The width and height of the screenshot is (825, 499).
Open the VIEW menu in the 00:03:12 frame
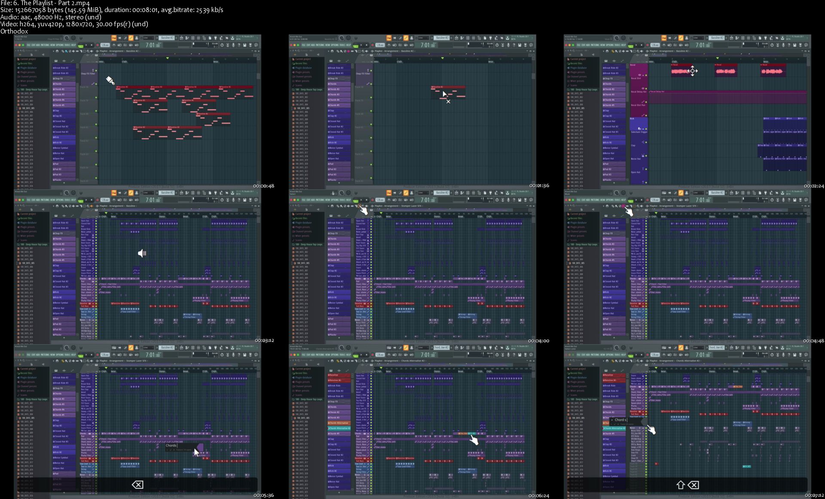point(52,200)
